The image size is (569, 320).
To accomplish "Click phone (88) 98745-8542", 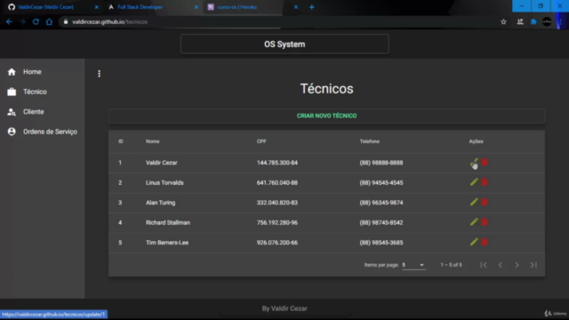I will [381, 222].
